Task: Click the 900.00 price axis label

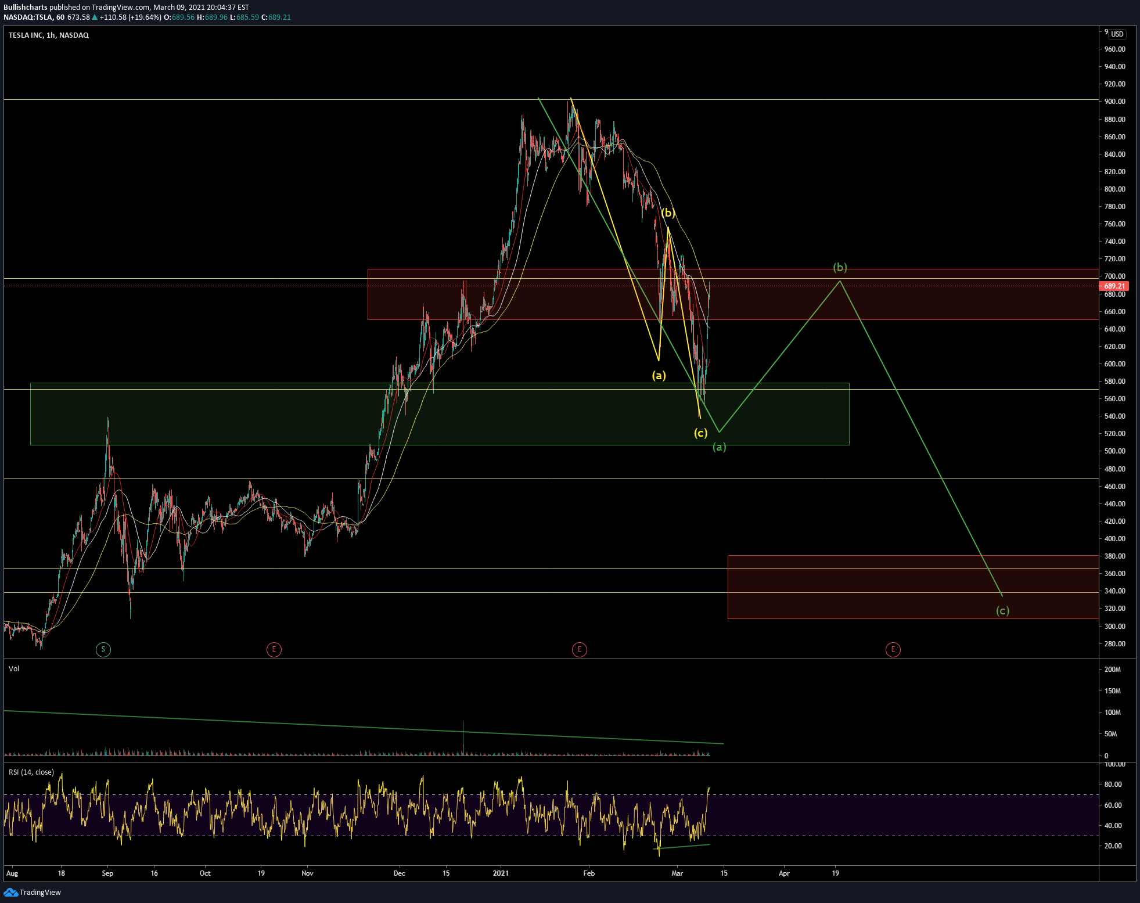Action: coord(1114,101)
